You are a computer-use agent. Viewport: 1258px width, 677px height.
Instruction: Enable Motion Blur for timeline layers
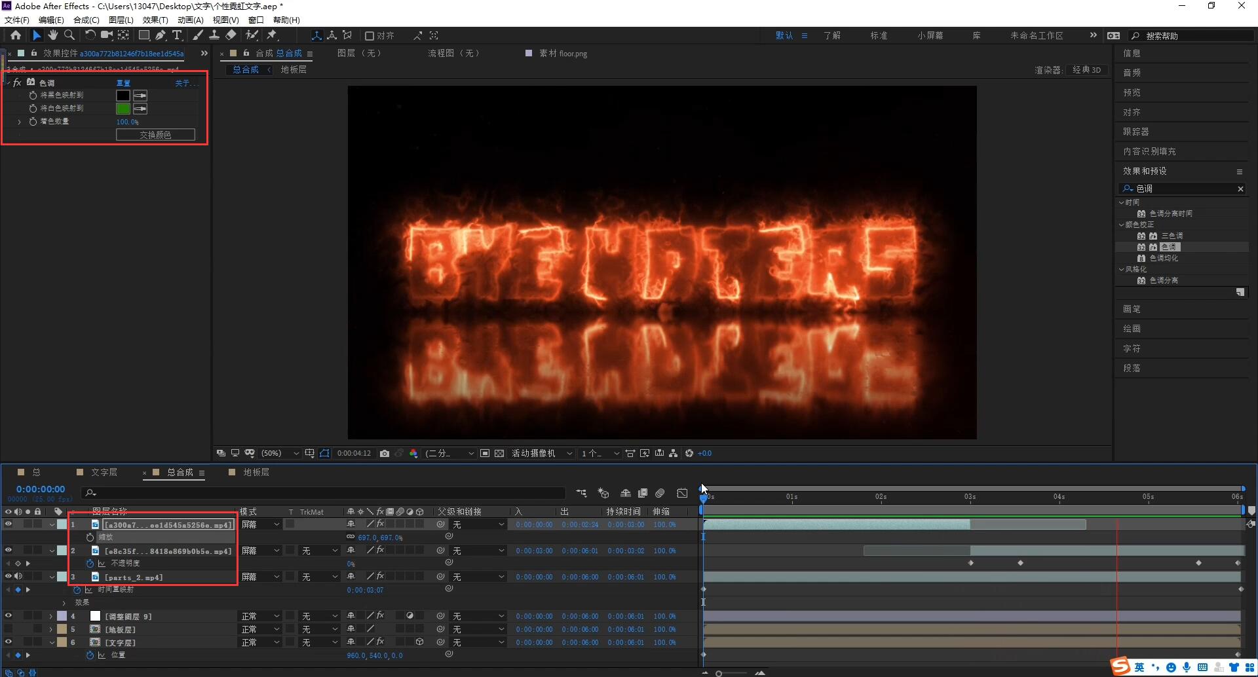coord(660,493)
